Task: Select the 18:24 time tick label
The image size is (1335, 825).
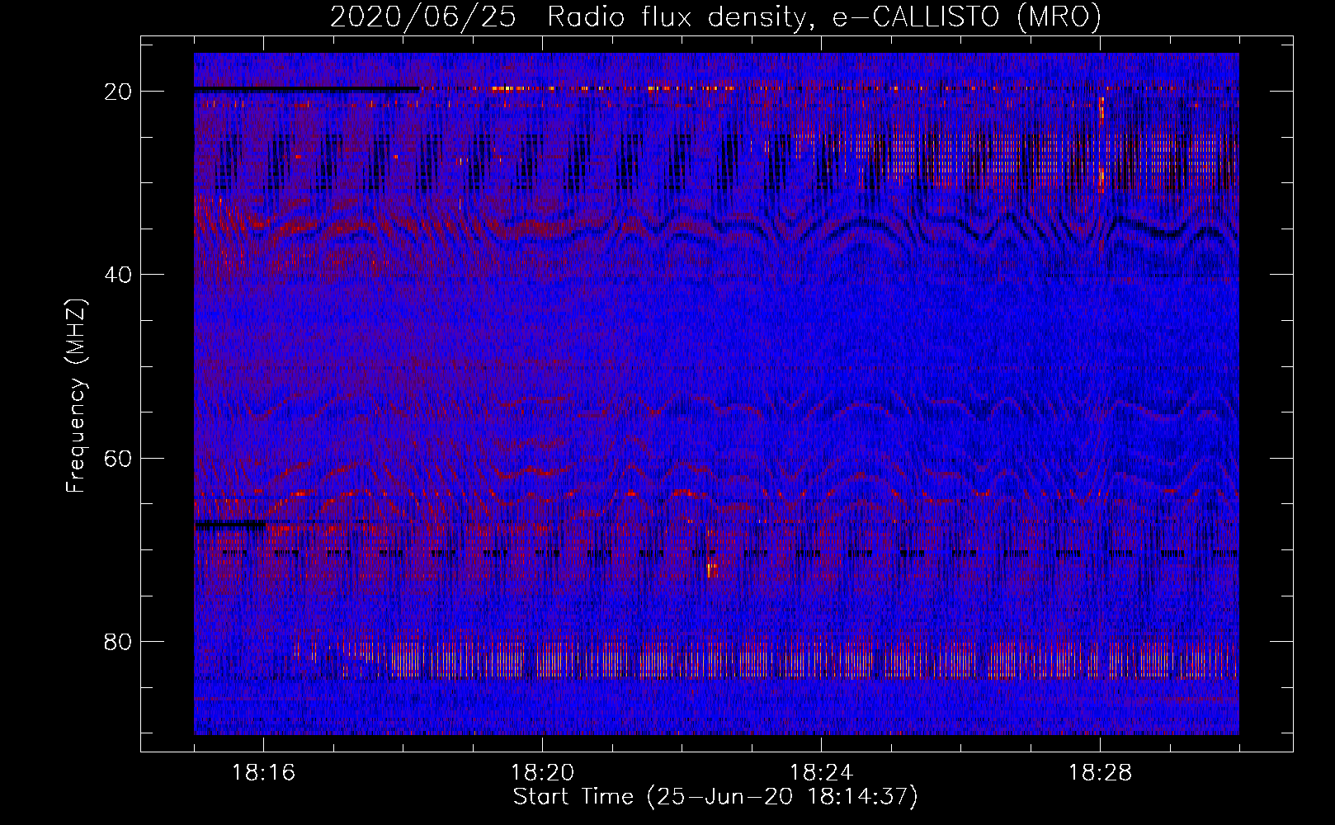Action: (821, 773)
